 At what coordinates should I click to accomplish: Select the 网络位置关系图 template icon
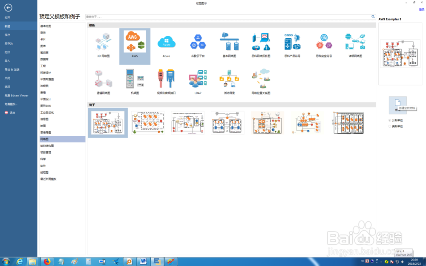(261, 79)
